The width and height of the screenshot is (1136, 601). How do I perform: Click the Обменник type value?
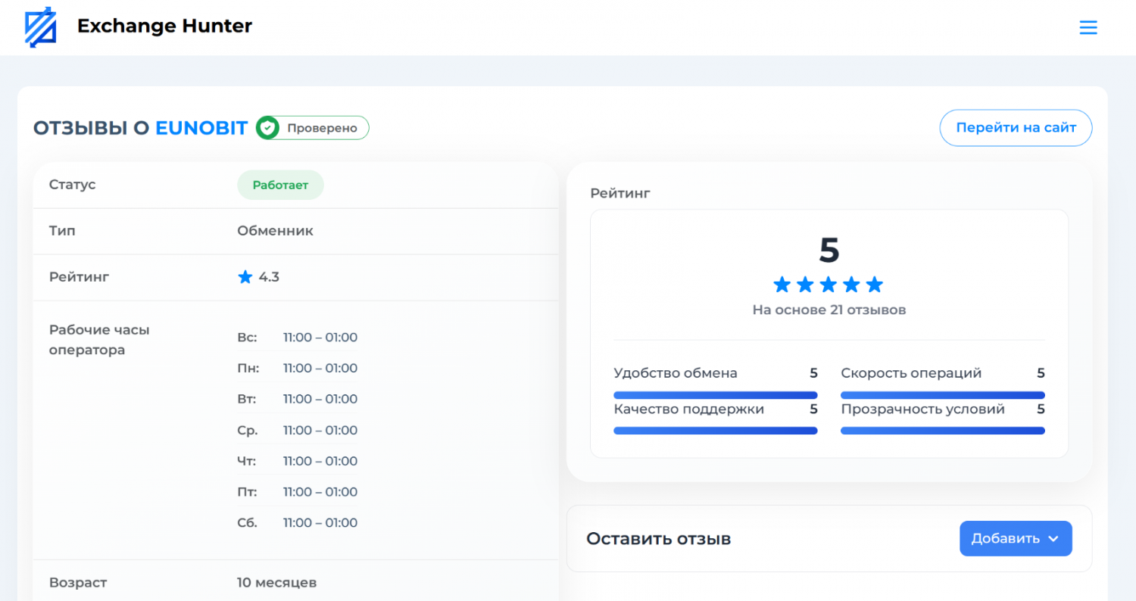(x=275, y=231)
